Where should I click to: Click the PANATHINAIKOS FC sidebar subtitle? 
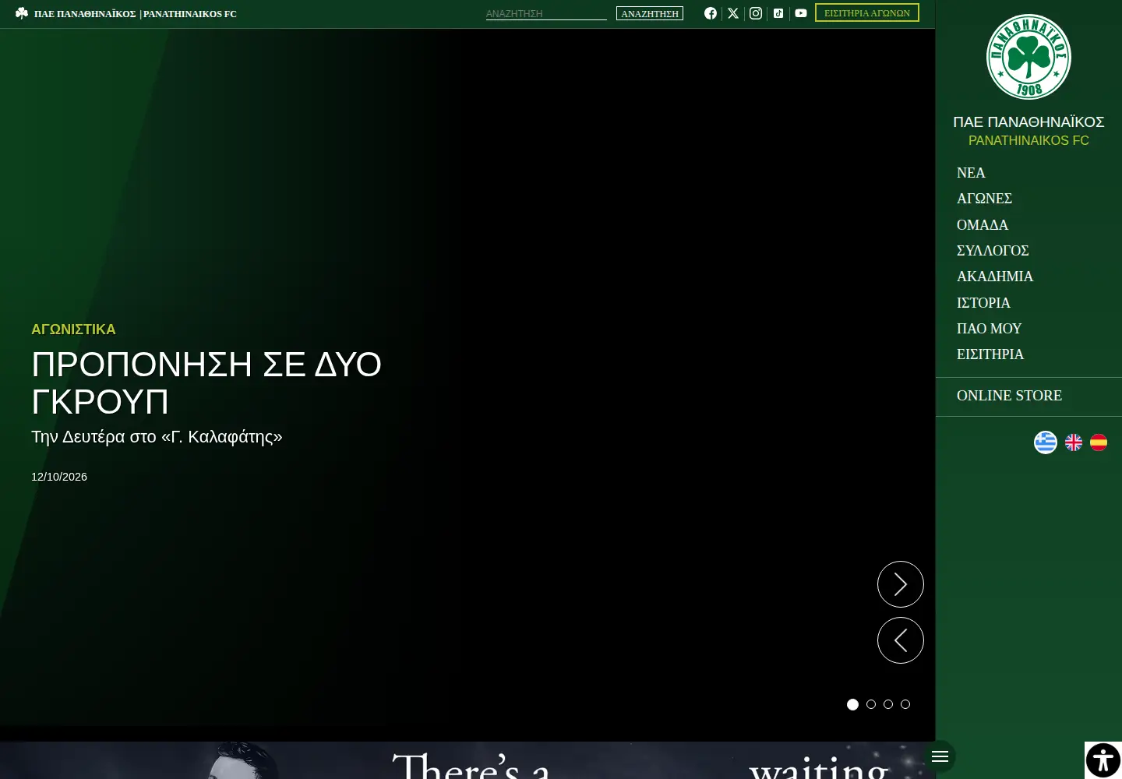click(1028, 140)
